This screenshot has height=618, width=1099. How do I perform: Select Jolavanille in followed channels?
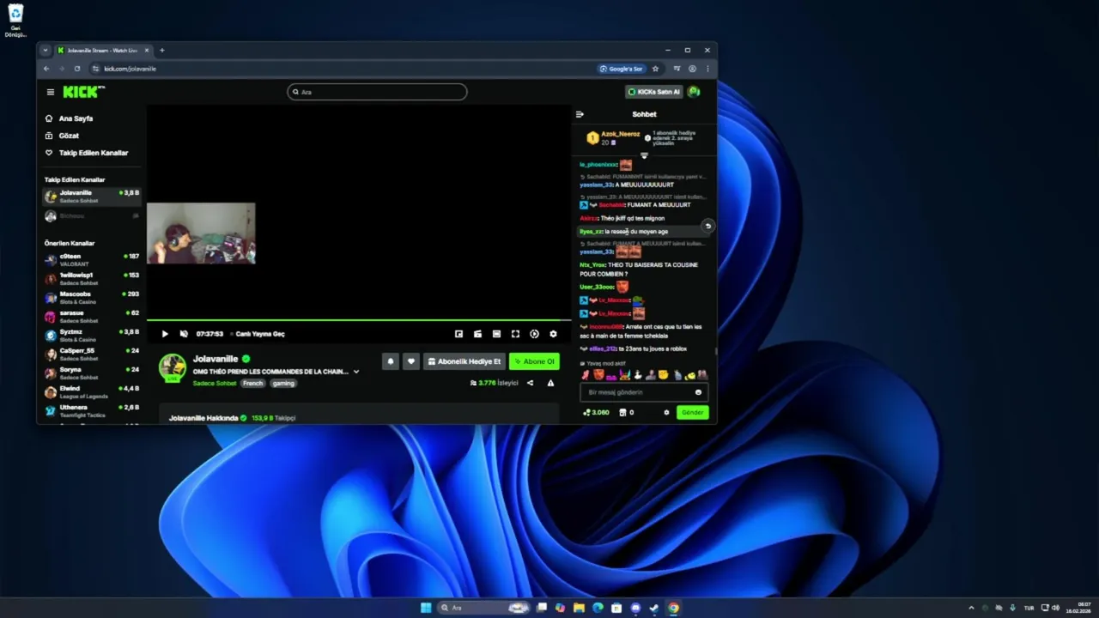(92, 197)
